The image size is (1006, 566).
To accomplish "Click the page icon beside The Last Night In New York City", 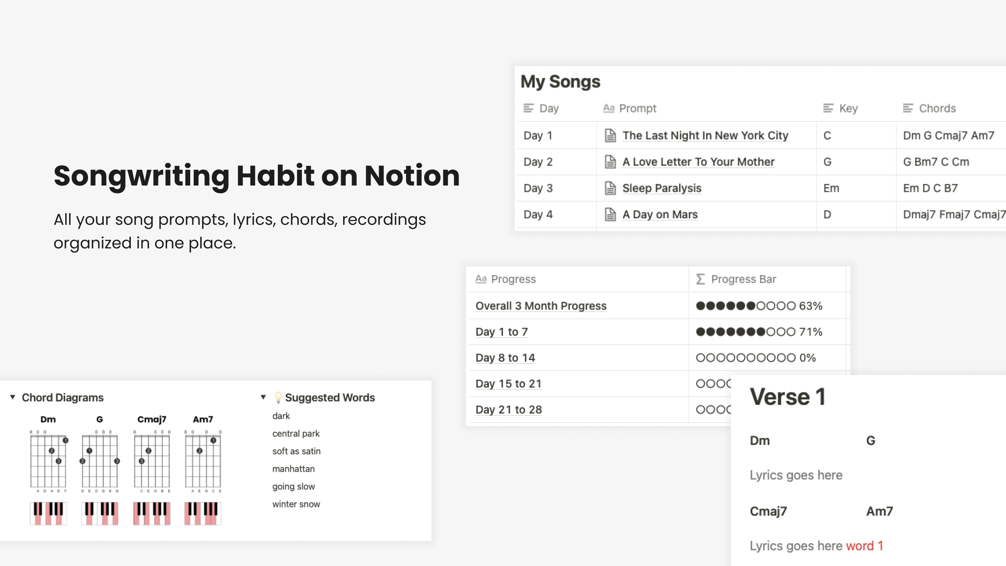I will pyautogui.click(x=610, y=135).
